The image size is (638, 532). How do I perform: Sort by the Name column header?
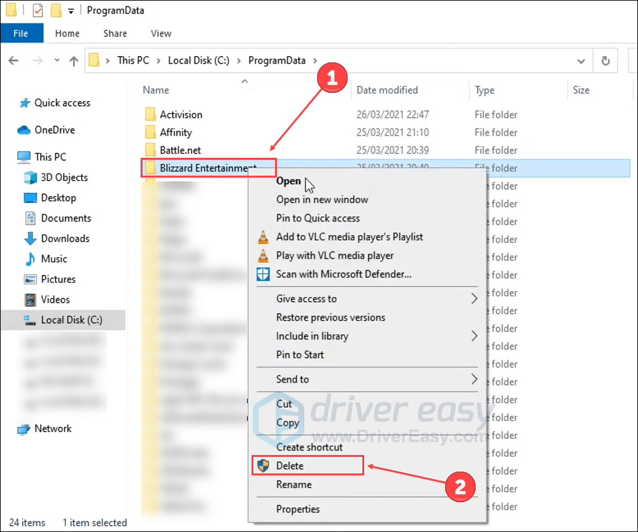click(x=156, y=90)
